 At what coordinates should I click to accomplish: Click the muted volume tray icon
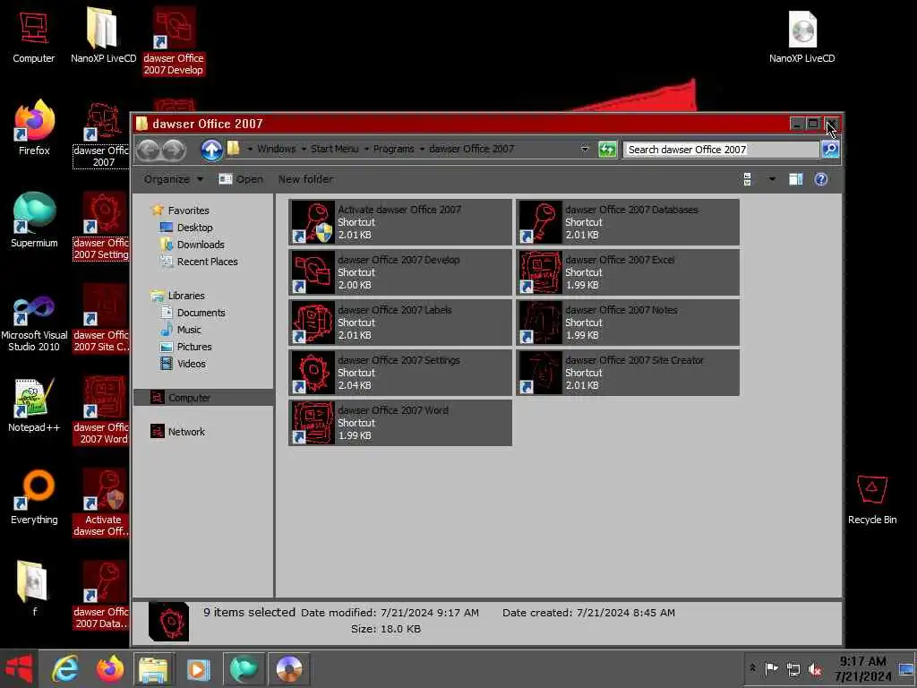point(815,668)
